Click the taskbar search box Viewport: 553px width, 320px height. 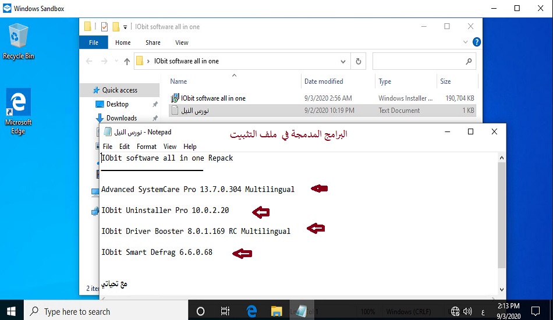(x=106, y=311)
